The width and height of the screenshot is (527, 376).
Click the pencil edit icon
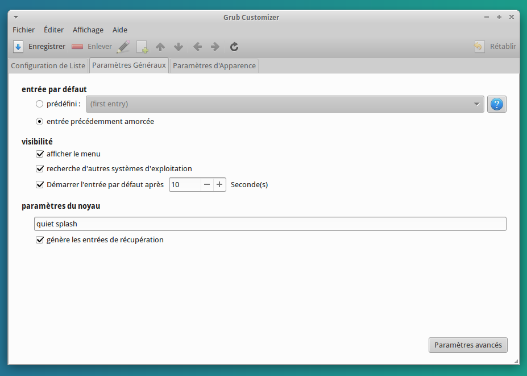point(123,47)
